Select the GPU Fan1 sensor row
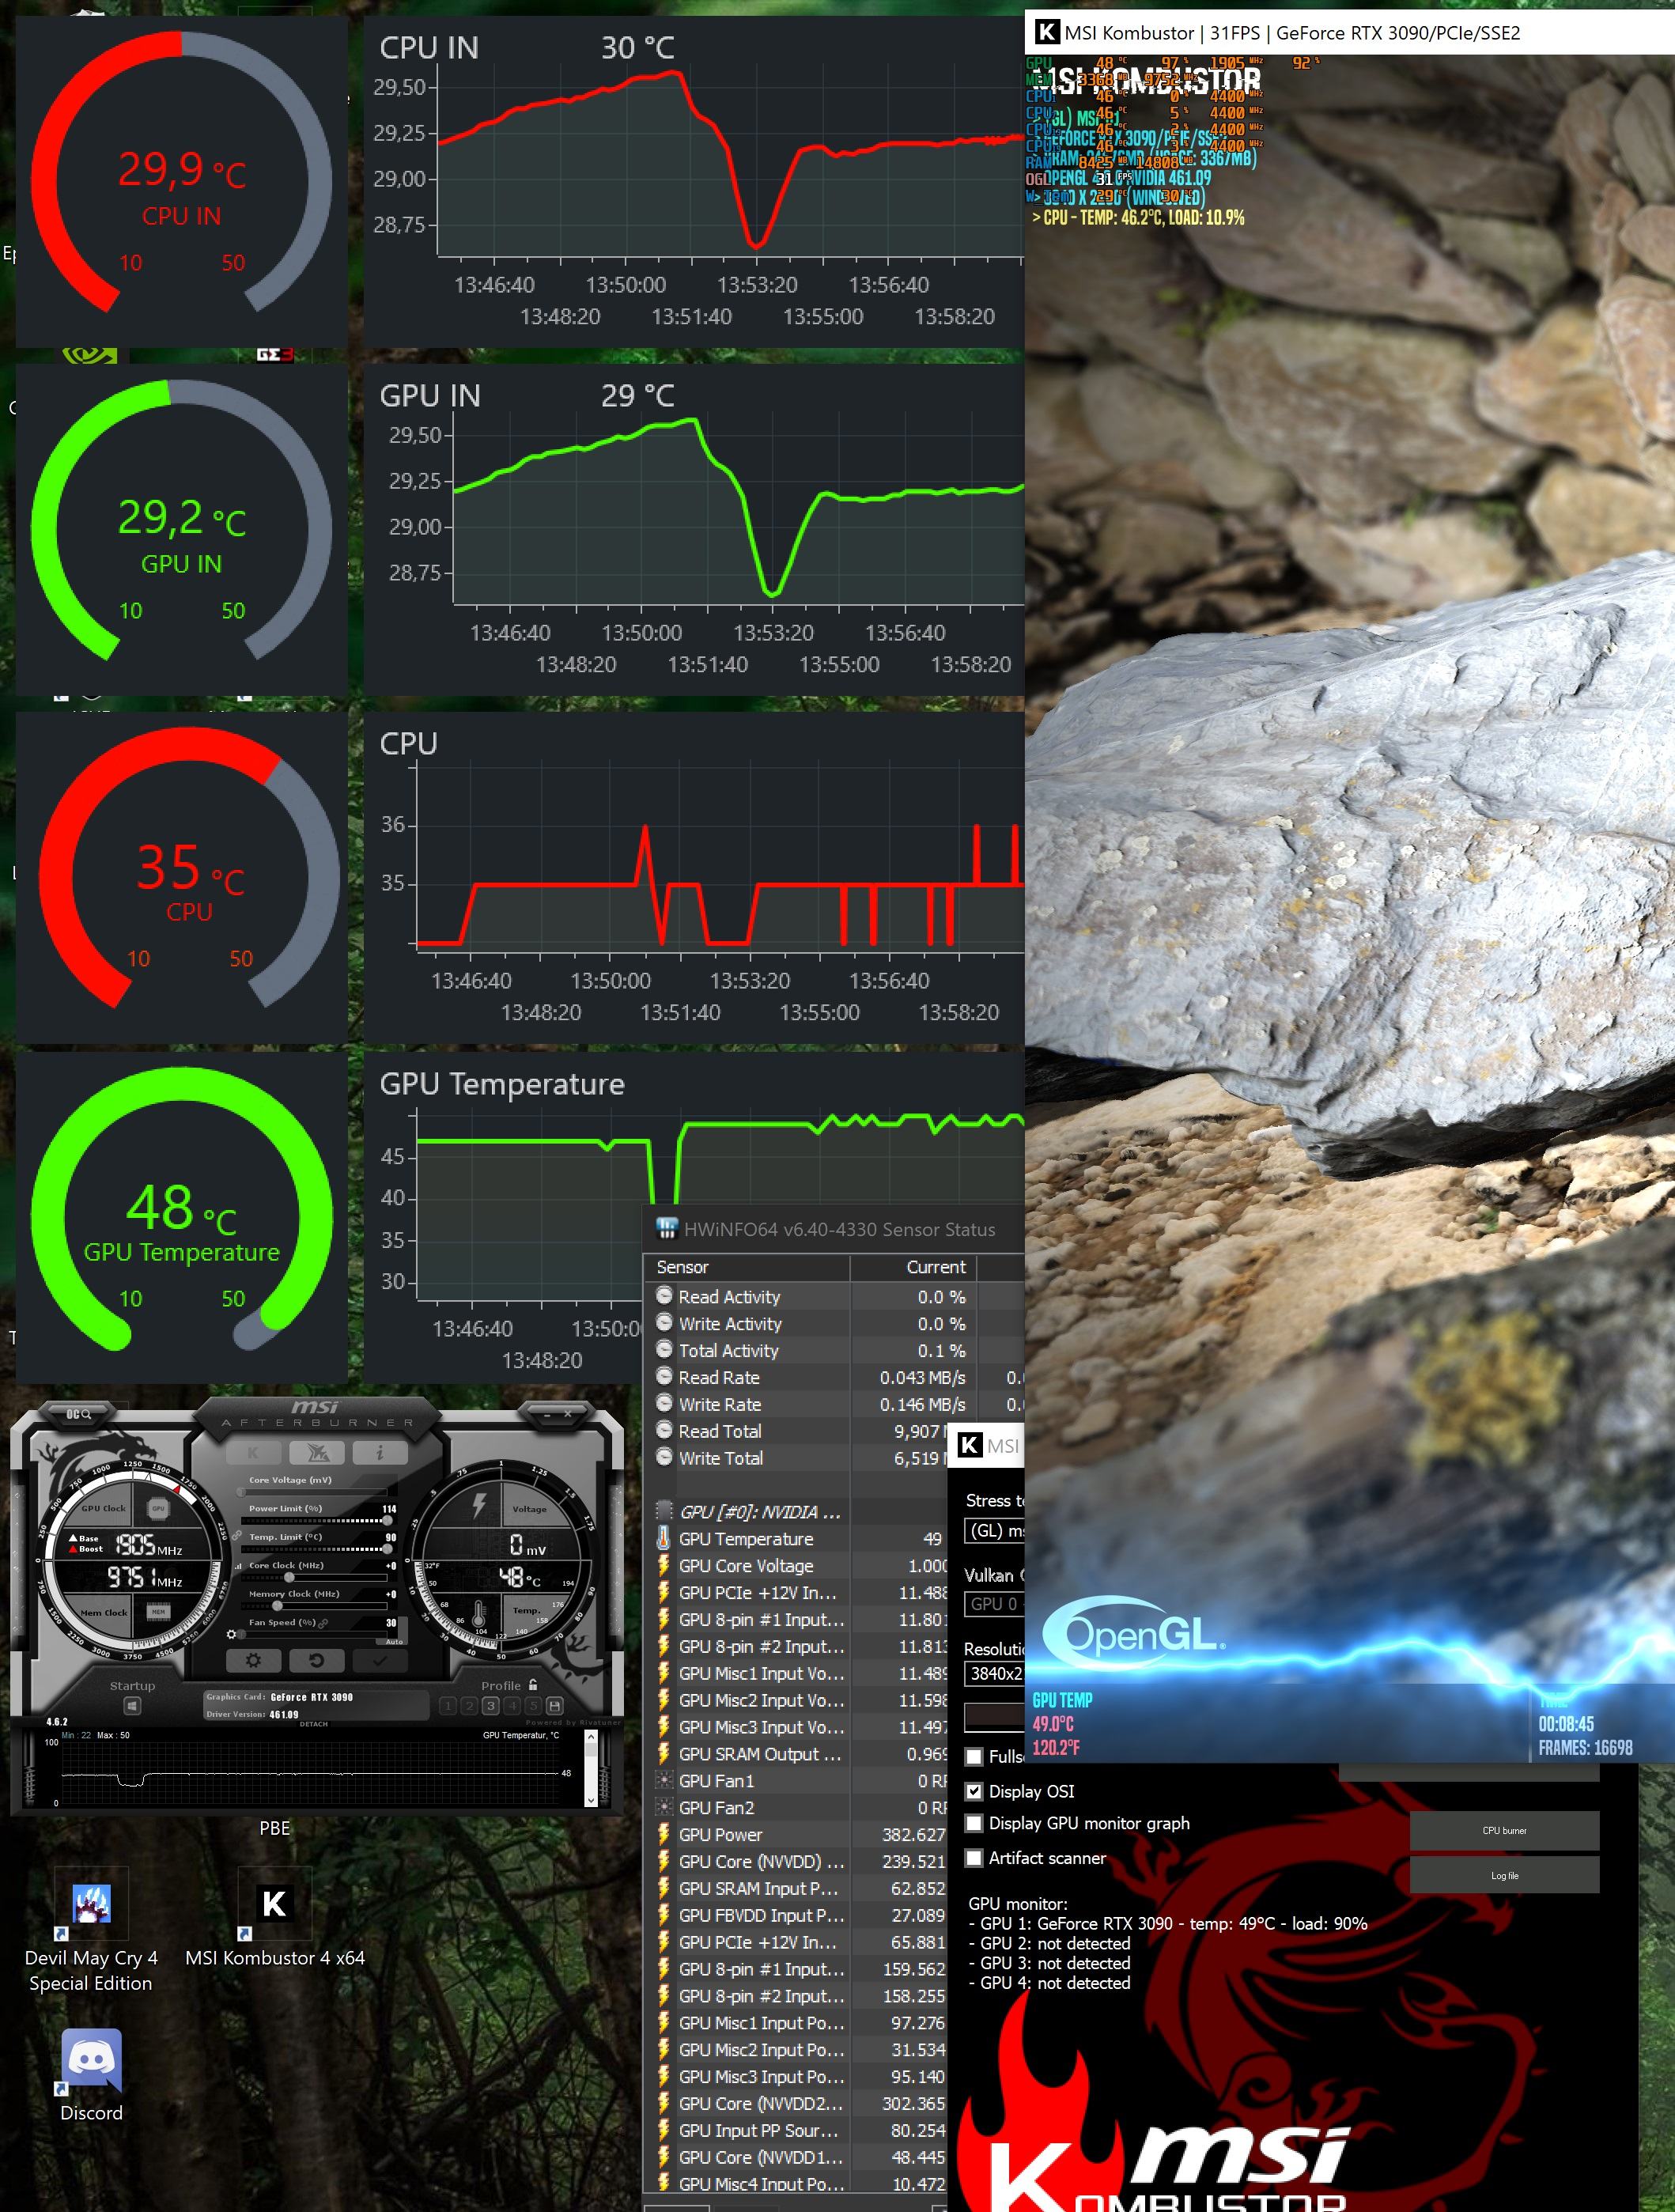This screenshot has width=1675, height=2212. 798,1781
